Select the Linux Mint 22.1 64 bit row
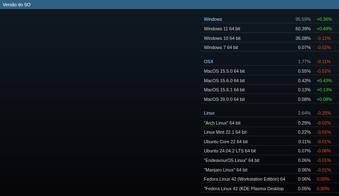This screenshot has width=339, height=196. pyautogui.click(x=270, y=132)
